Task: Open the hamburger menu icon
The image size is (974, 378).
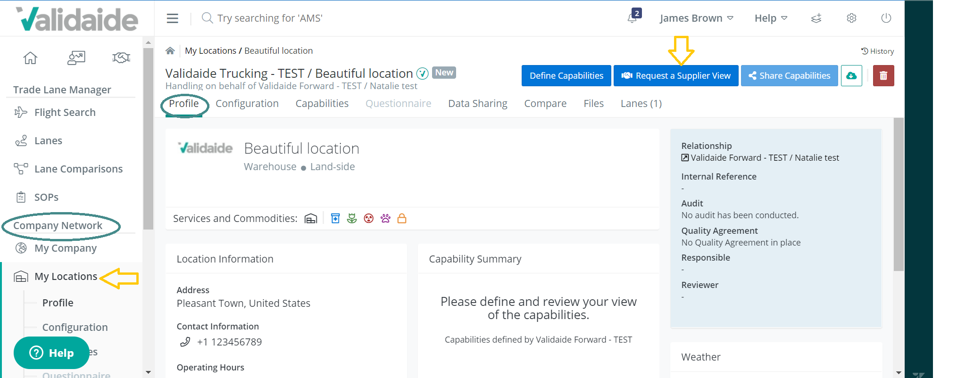Action: pos(172,18)
